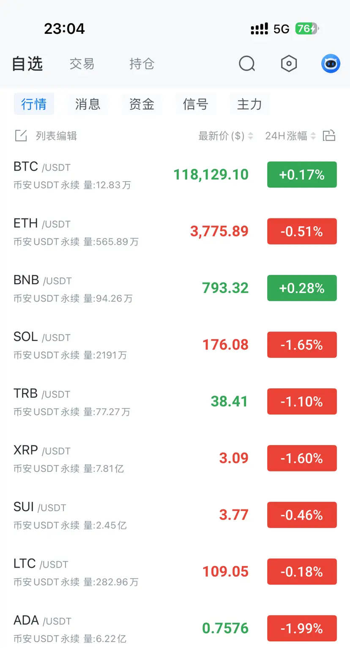Open the hexagon settings icon

pyautogui.click(x=289, y=64)
